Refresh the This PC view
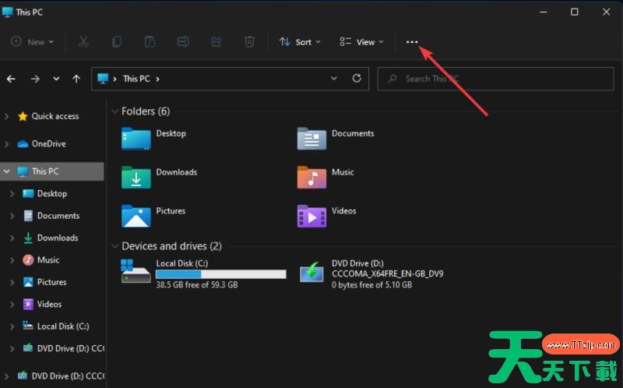 (x=357, y=79)
